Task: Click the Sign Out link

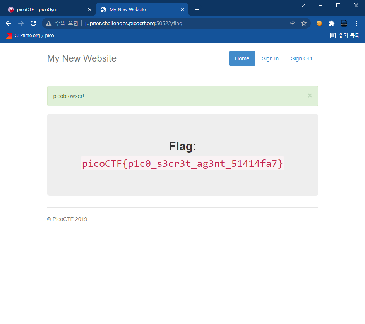Action: pyautogui.click(x=302, y=58)
